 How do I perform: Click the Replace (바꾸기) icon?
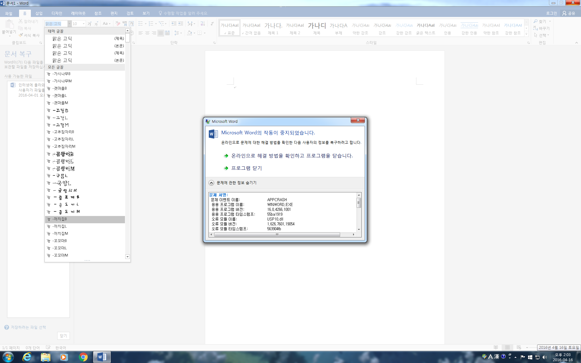click(x=535, y=28)
